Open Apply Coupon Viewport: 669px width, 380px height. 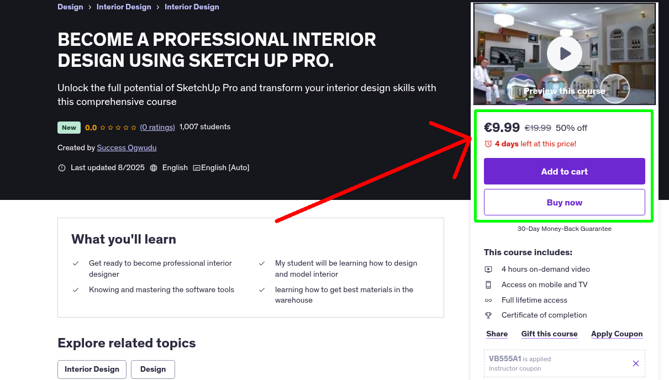point(617,334)
